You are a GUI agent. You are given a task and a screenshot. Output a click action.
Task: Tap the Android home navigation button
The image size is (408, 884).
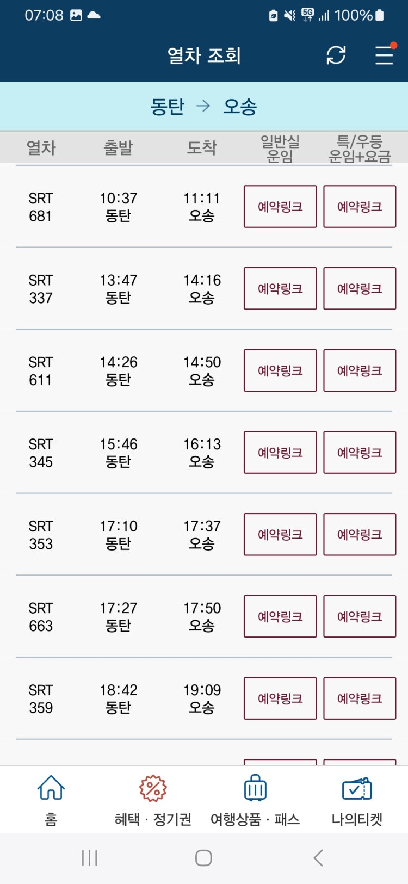click(203, 858)
